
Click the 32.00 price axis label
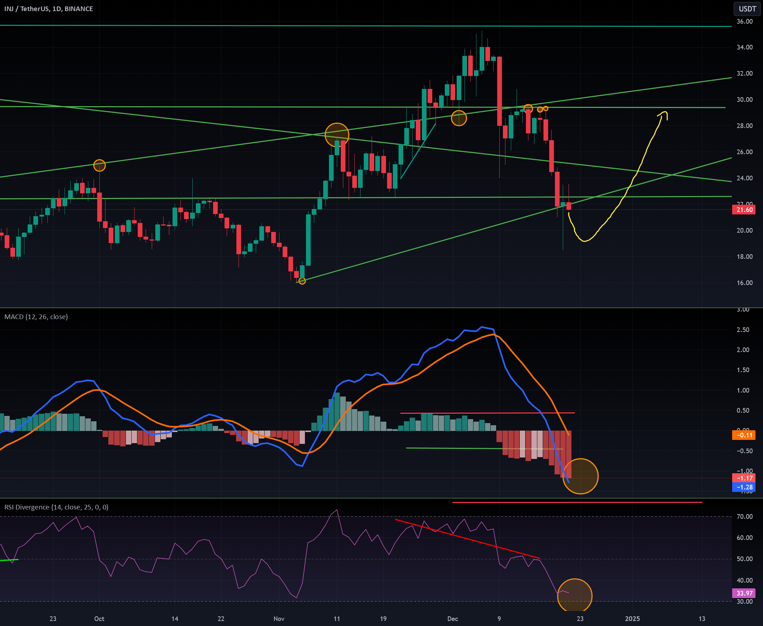pos(745,73)
